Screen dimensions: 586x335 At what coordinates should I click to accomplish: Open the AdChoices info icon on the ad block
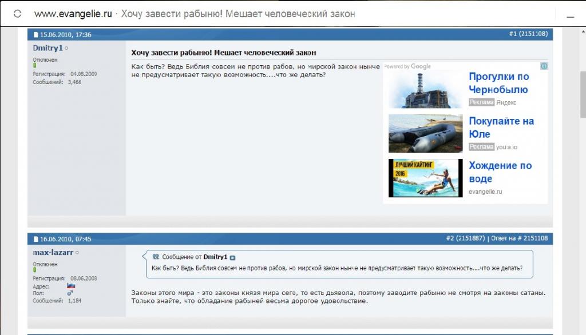pyautogui.click(x=544, y=66)
